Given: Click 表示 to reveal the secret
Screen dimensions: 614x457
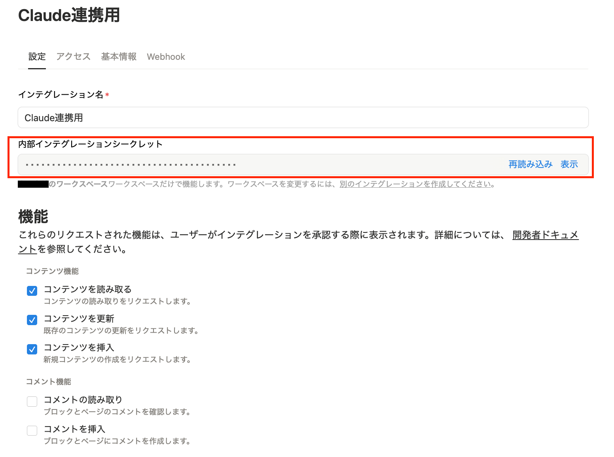Looking at the screenshot, I should 569,164.
